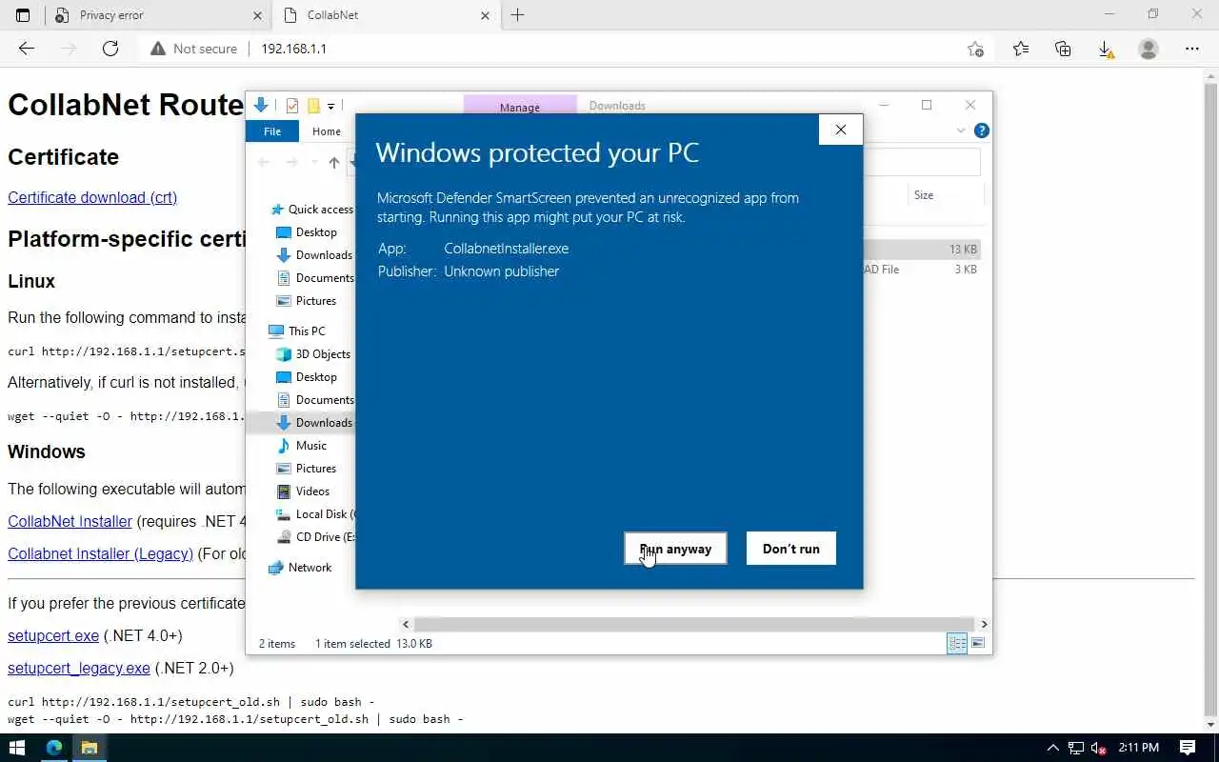The image size is (1219, 762).
Task: Open Explorer recent locations dropdown
Action: (x=314, y=163)
